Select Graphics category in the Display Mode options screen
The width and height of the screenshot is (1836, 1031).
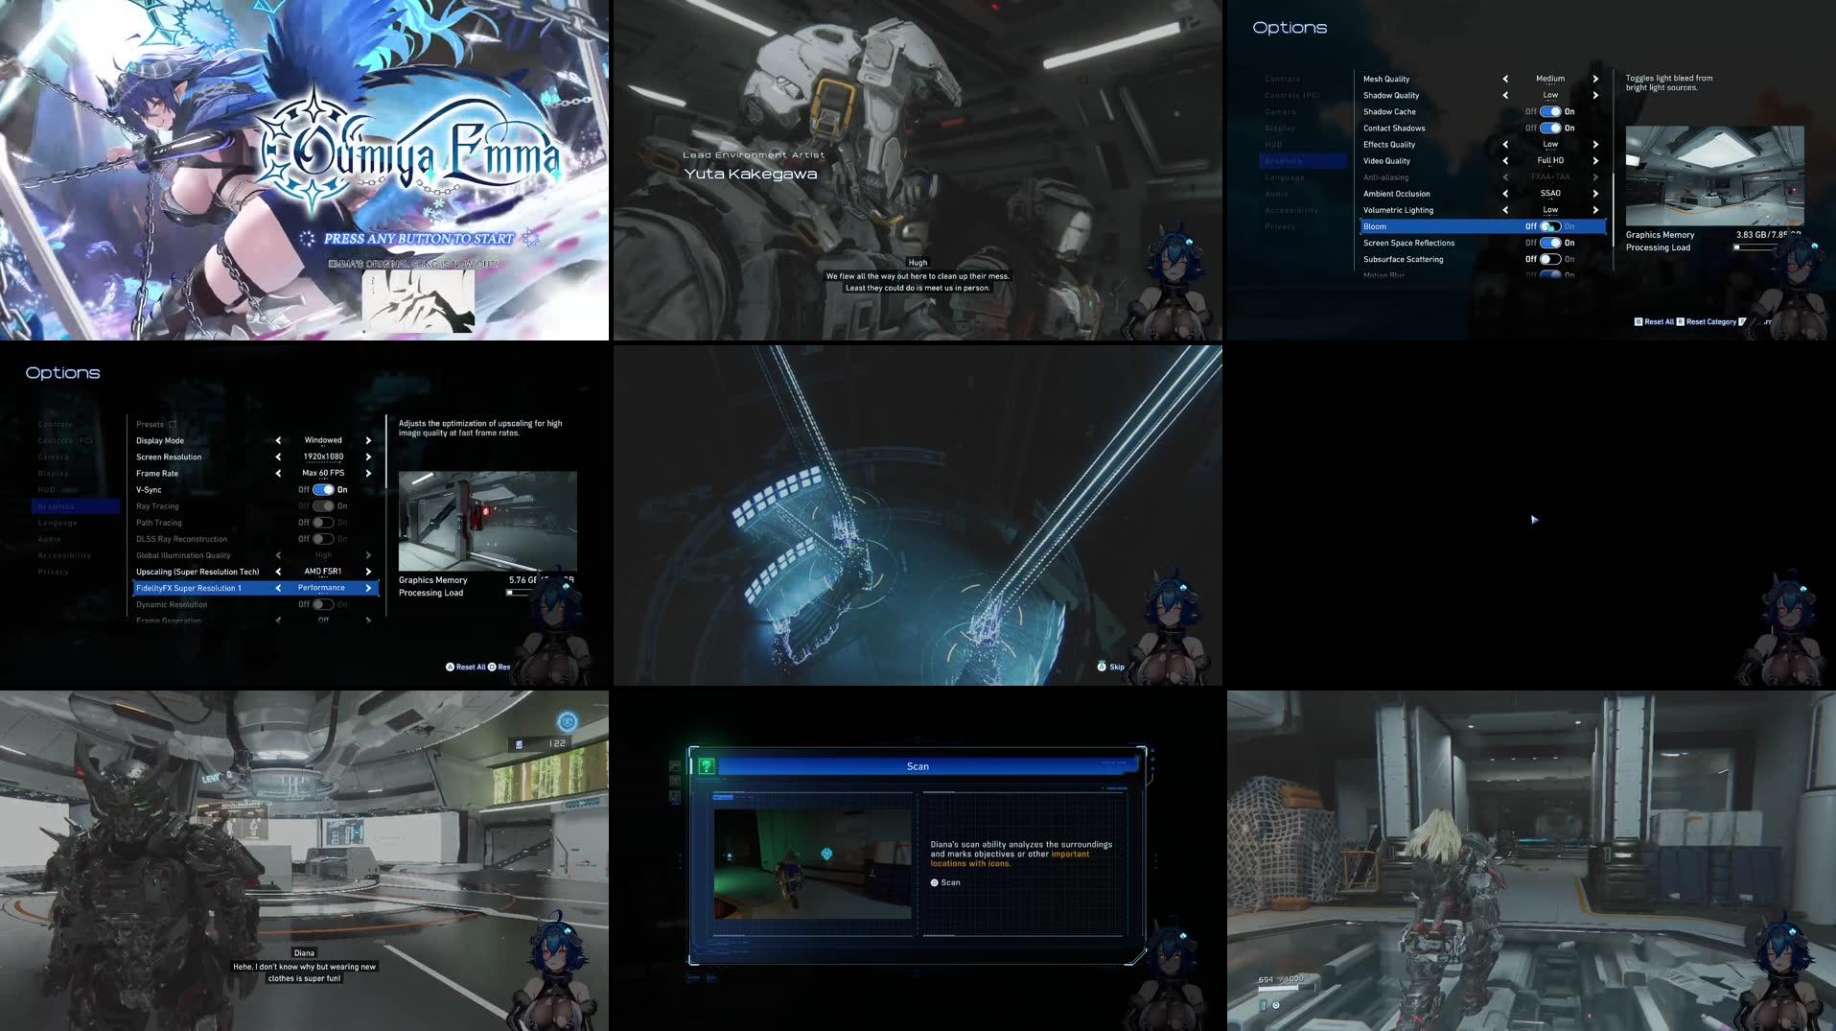pyautogui.click(x=75, y=506)
